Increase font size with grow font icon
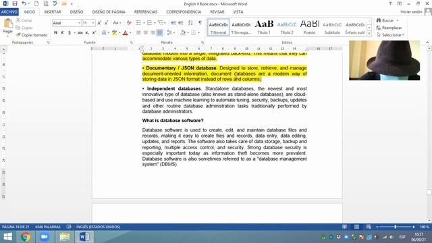This screenshot has height=243, width=432. tap(99, 23)
